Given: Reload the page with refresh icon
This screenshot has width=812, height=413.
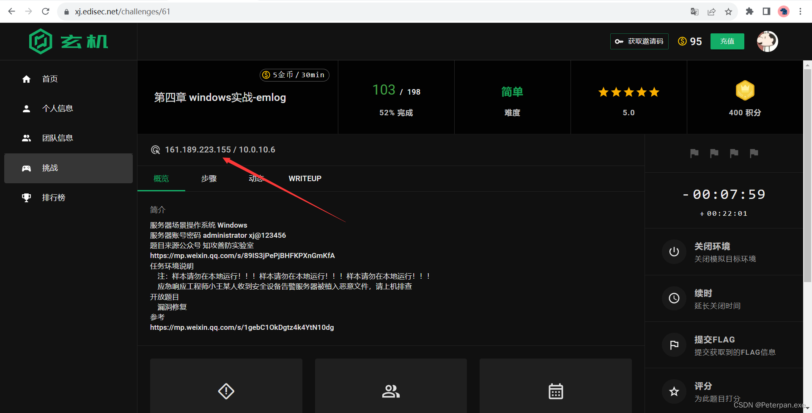Looking at the screenshot, I should click(46, 11).
